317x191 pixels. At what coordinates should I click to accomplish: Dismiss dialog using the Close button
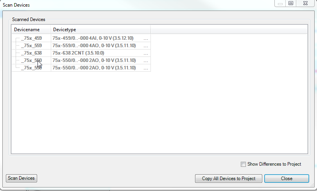click(x=287, y=179)
